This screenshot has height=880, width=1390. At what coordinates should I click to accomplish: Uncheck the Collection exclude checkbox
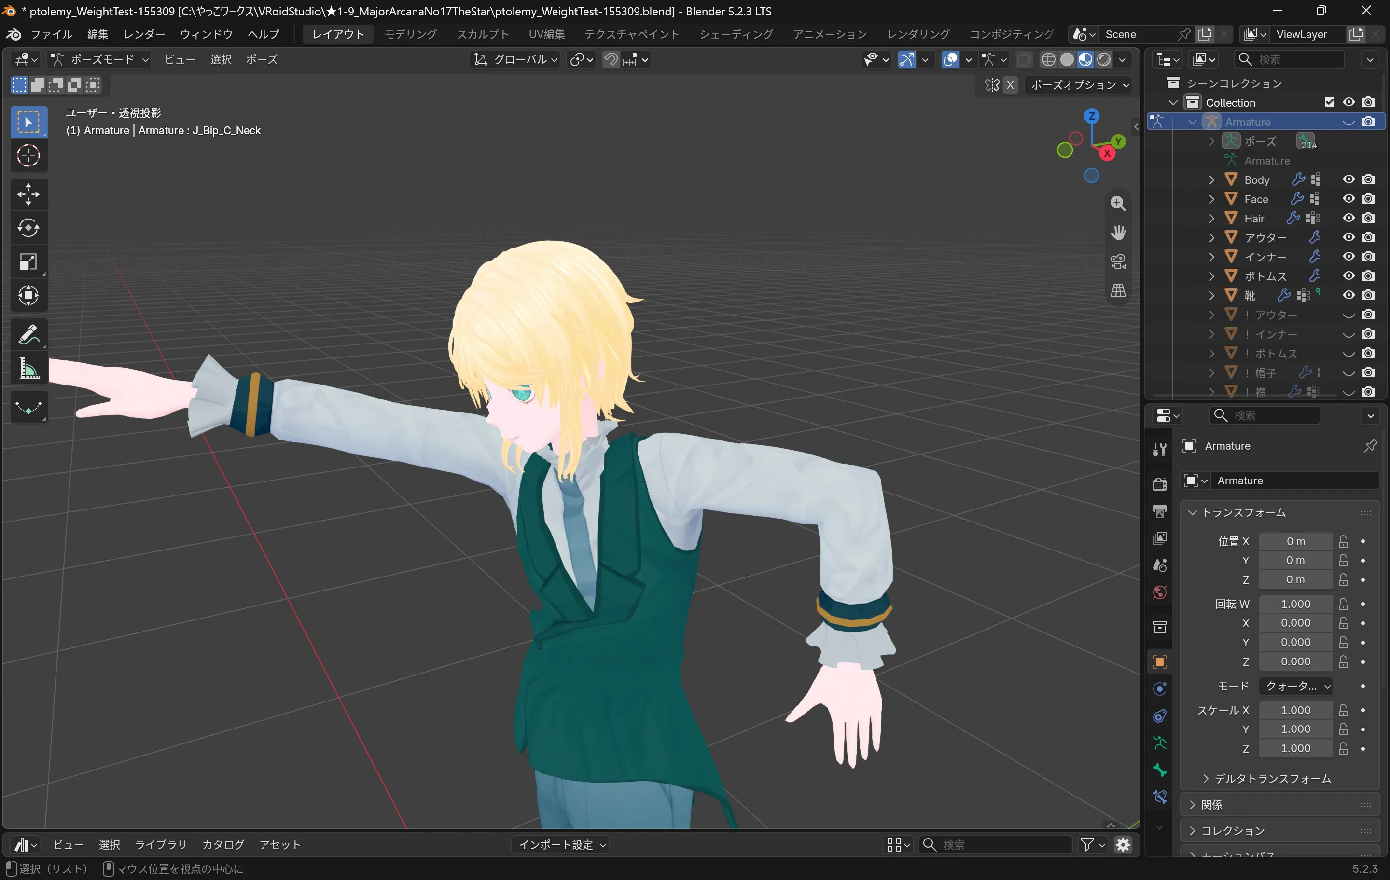(1329, 102)
